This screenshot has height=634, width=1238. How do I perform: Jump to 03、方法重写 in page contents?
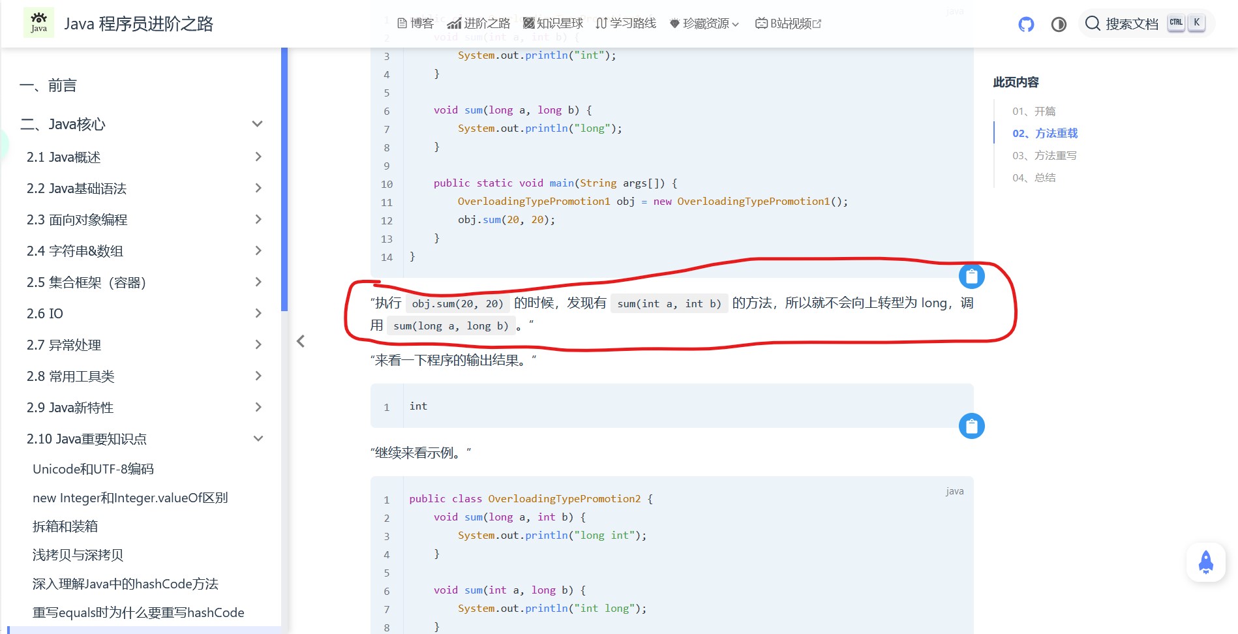pos(1044,155)
